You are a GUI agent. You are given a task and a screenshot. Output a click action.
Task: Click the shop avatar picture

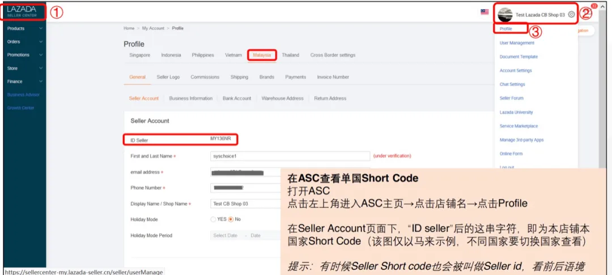tap(505, 14)
